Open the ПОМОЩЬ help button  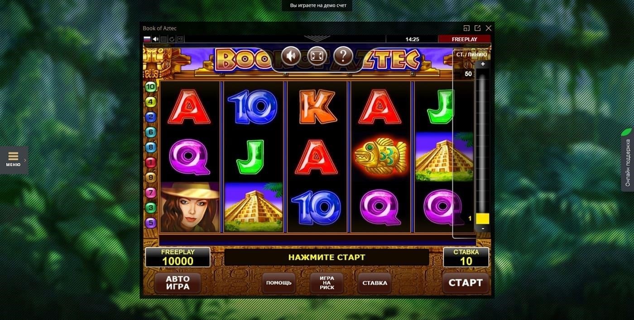[279, 283]
